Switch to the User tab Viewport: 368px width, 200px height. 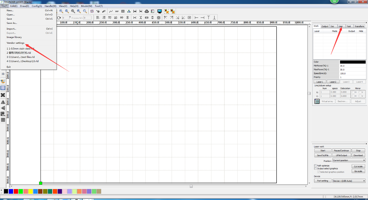[x=341, y=26]
